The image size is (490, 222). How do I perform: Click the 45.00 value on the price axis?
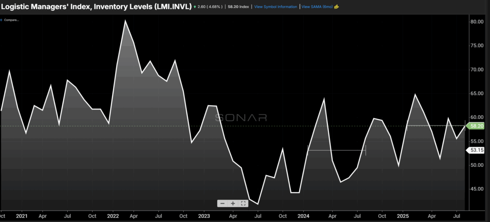click(x=477, y=189)
